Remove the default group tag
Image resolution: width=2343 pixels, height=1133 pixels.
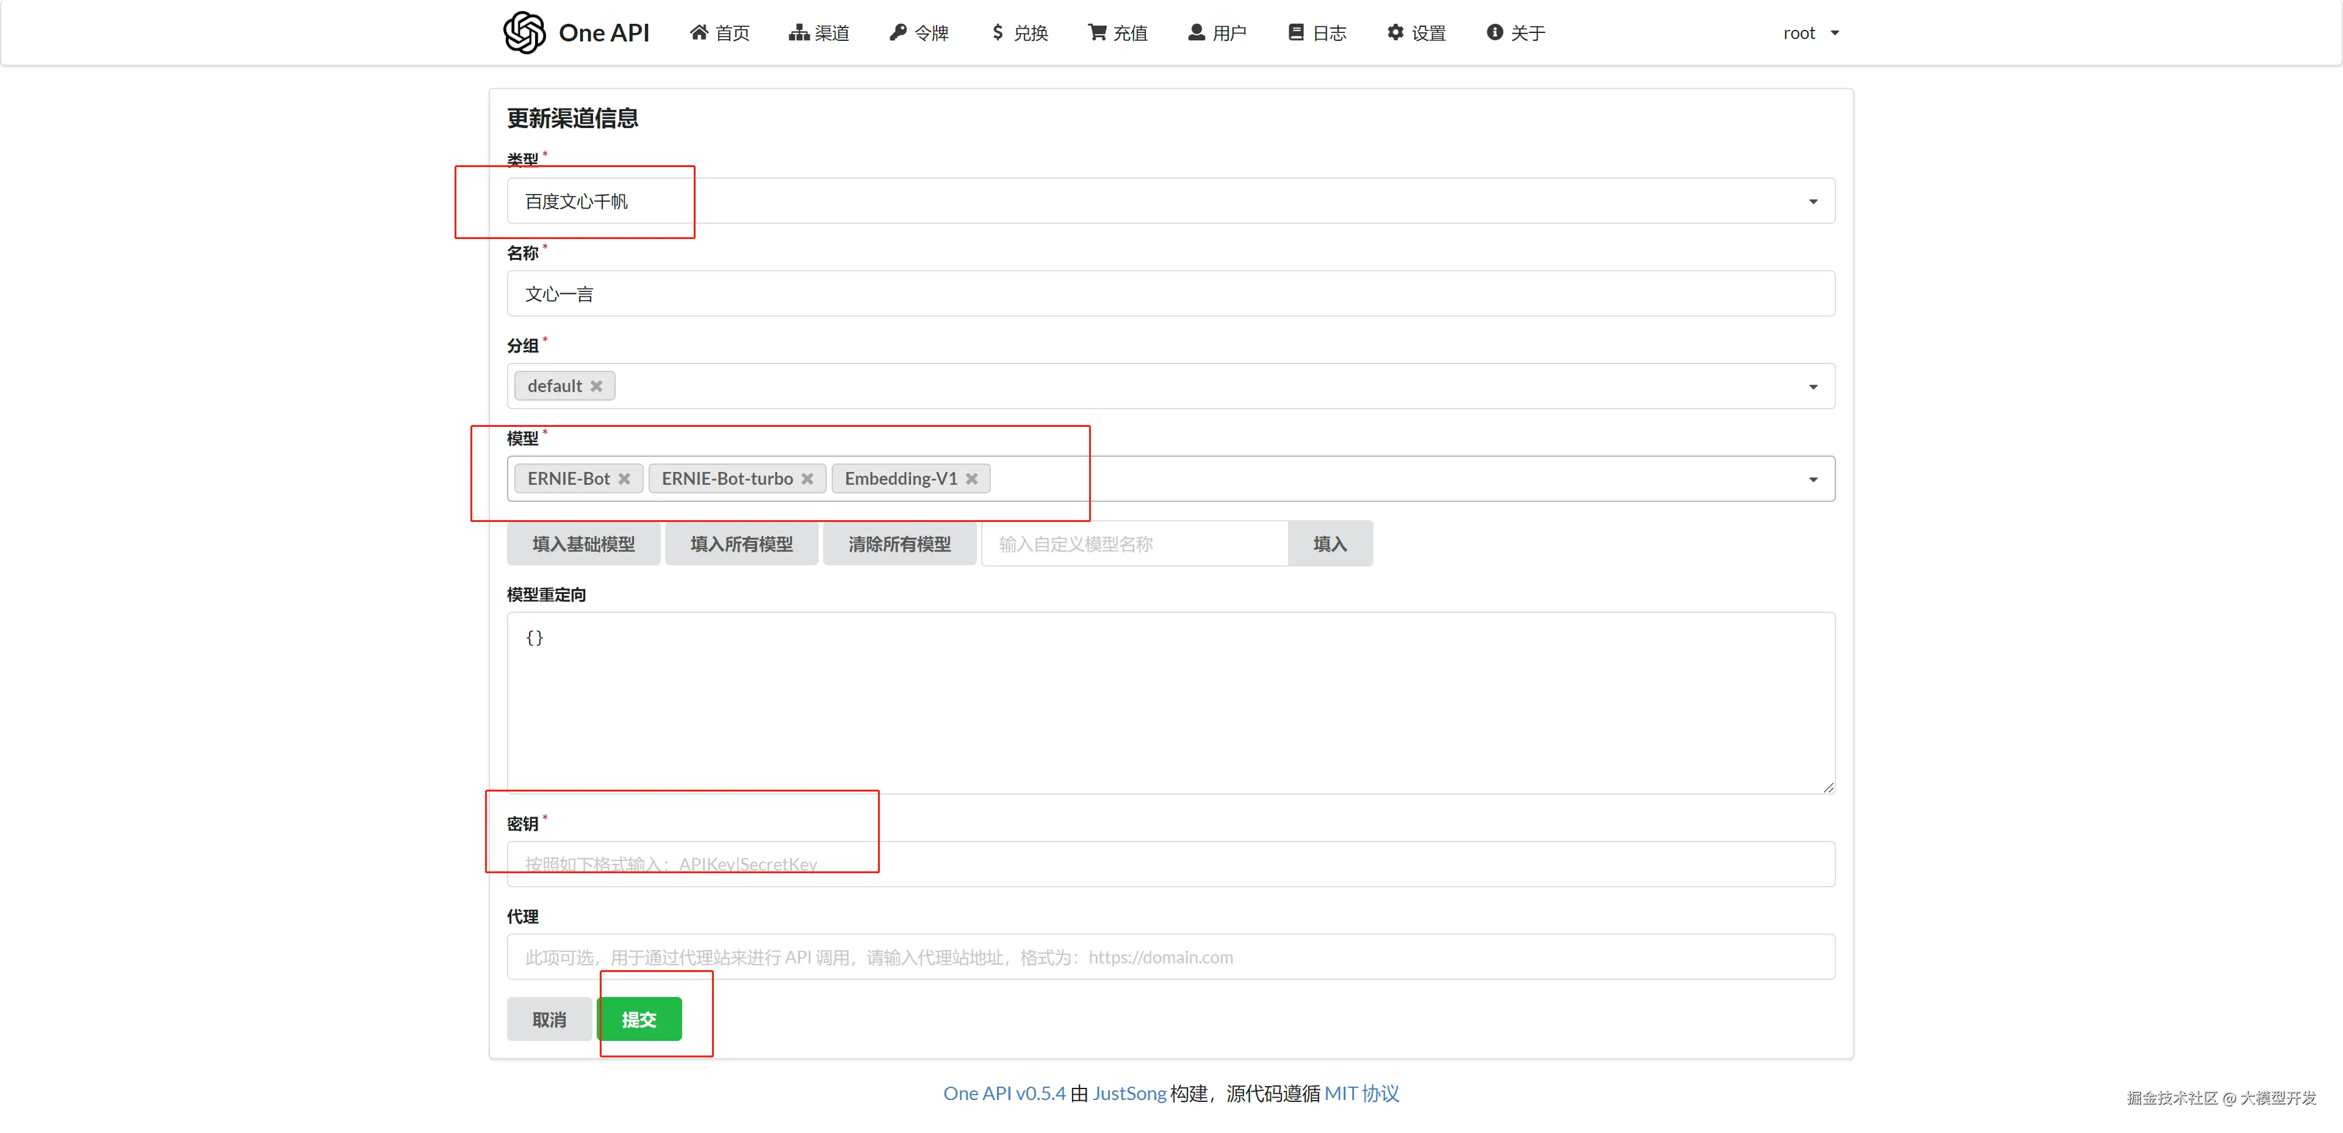(597, 387)
